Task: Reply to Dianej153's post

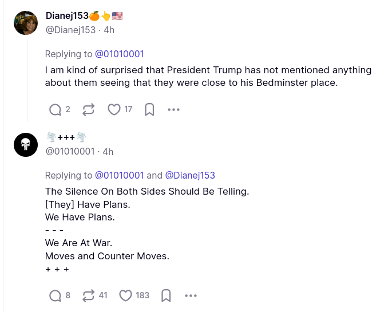Action: [x=56, y=109]
